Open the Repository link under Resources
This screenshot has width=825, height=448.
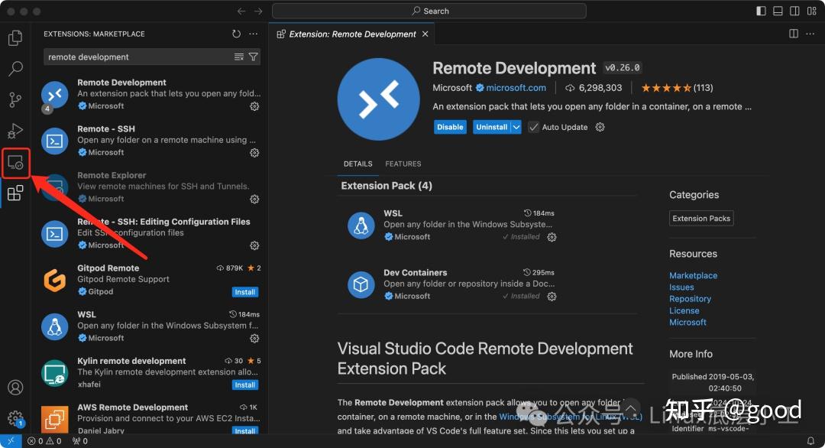click(x=690, y=299)
